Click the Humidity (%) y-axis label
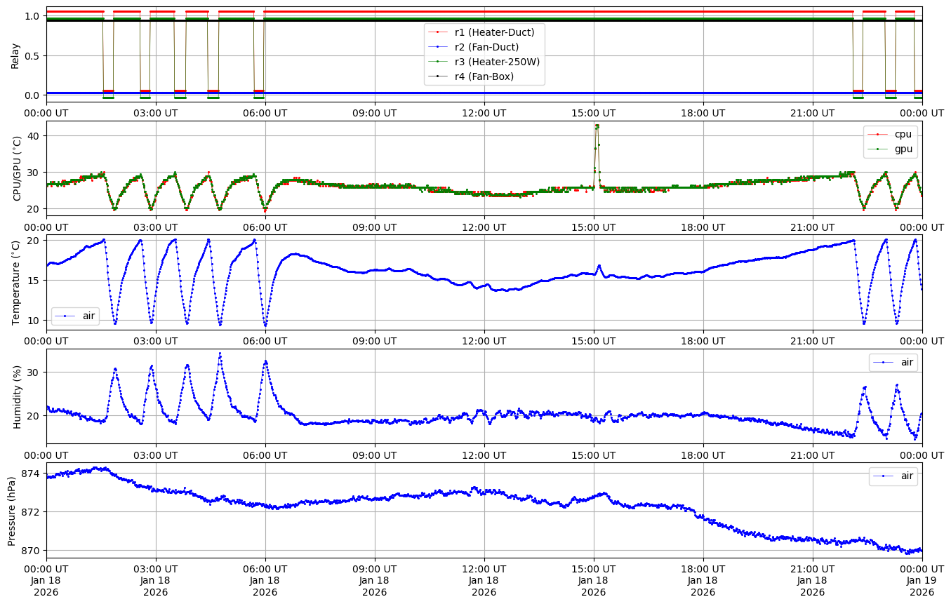951x604 pixels. click(x=17, y=396)
